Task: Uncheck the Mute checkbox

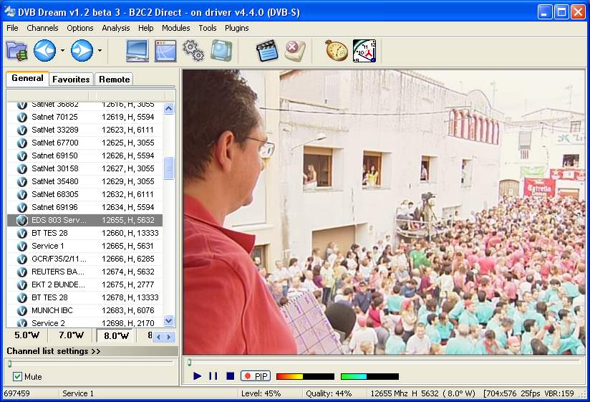Action: pos(17,377)
